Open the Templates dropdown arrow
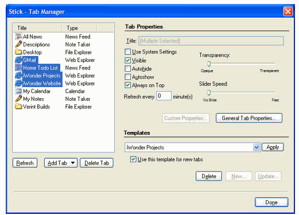The width and height of the screenshot is (299, 215). click(x=257, y=147)
